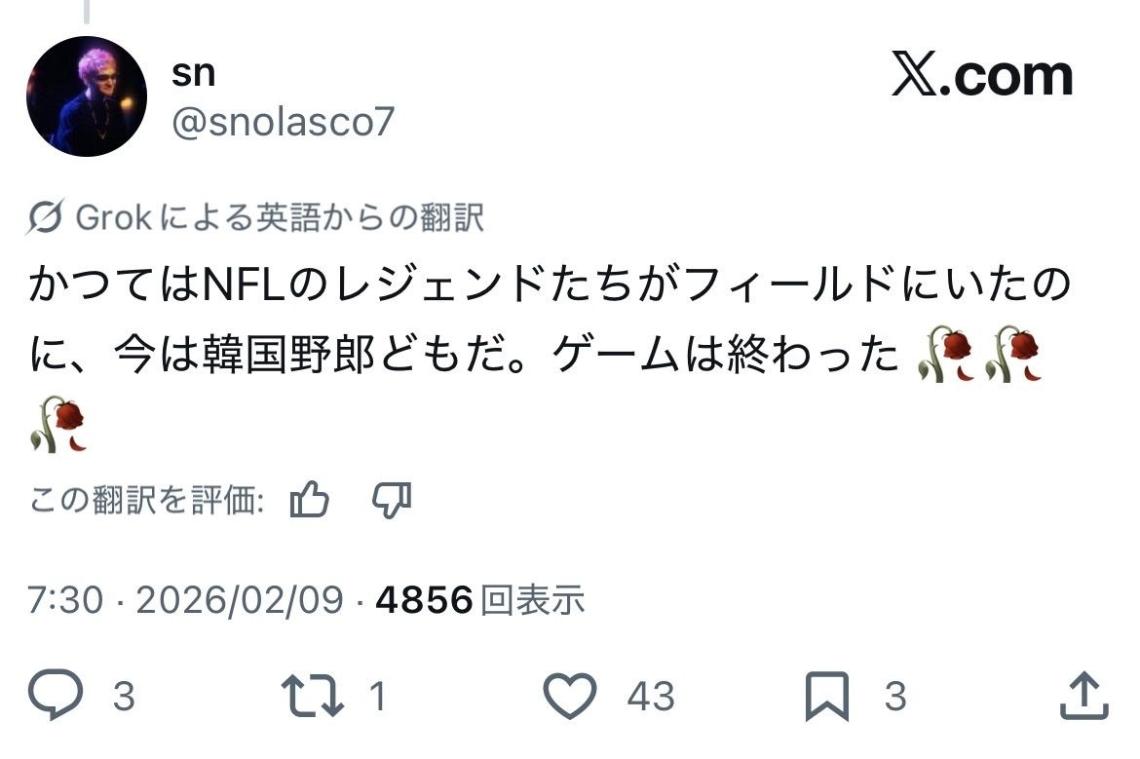Rate the translation with thumbs up
The height and width of the screenshot is (759, 1140).
coord(310,502)
